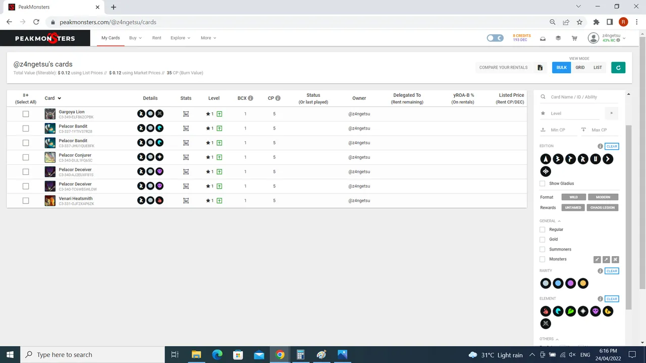This screenshot has height=363, width=646.
Task: Click the Level filter field
Action: coord(570,113)
